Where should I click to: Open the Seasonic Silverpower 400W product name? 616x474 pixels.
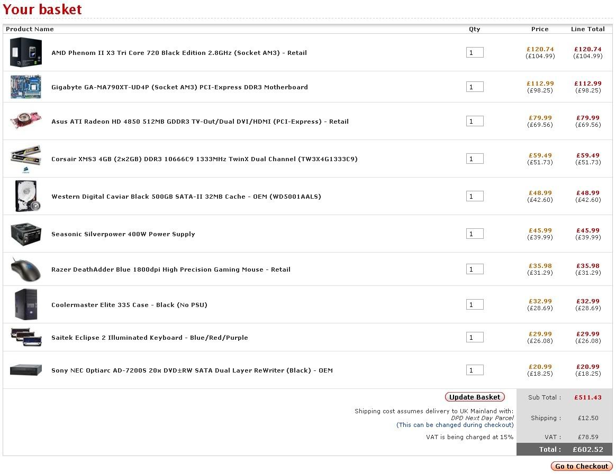click(x=123, y=234)
